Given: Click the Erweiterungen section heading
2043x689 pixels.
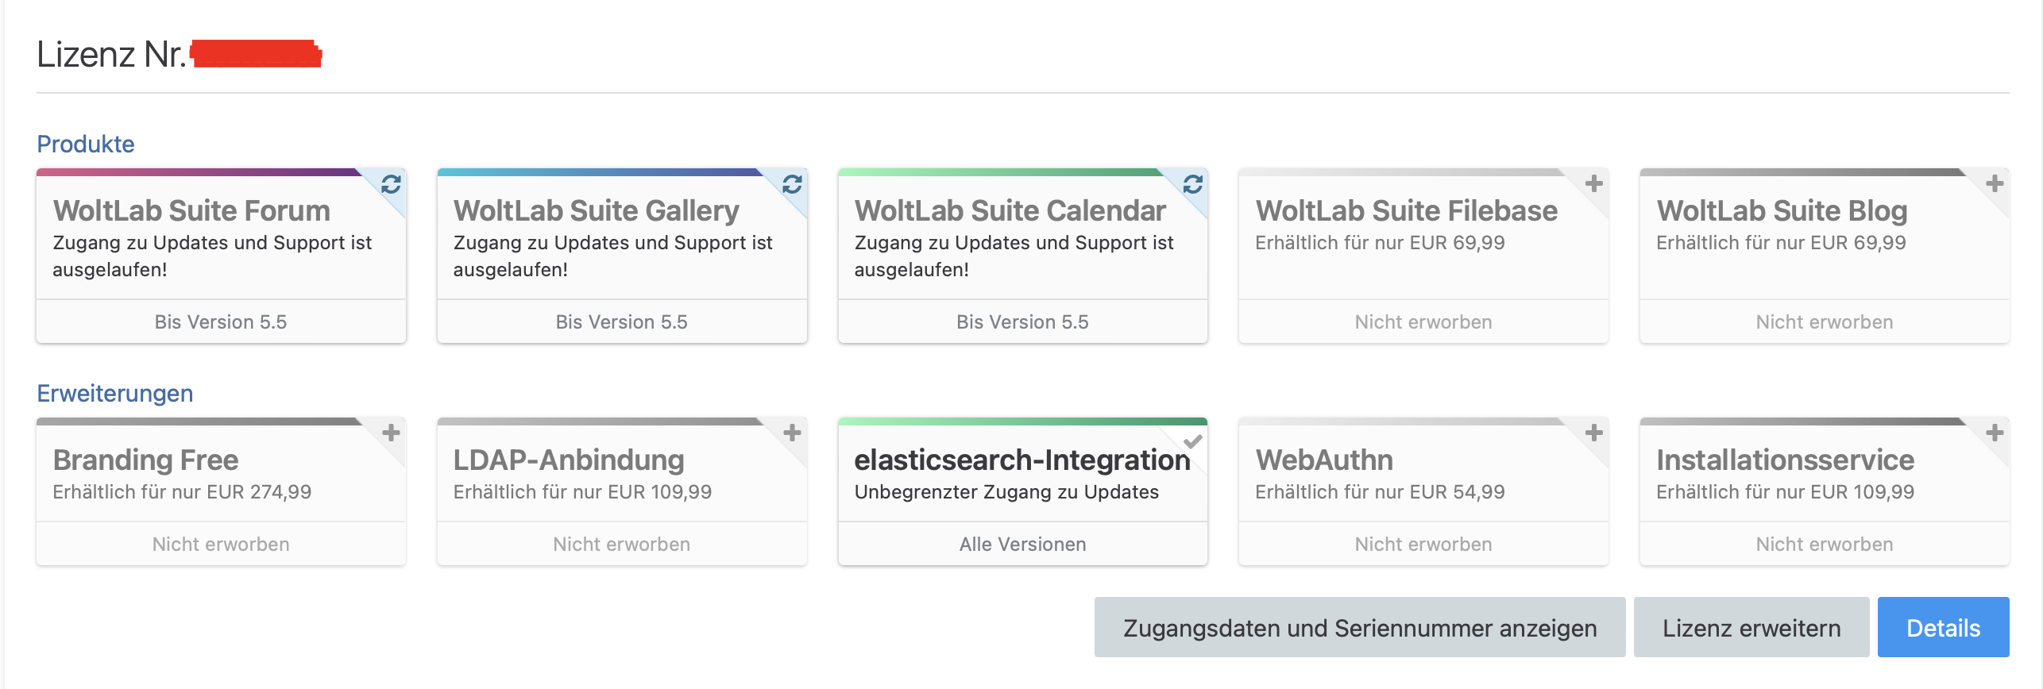Looking at the screenshot, I should click(115, 394).
